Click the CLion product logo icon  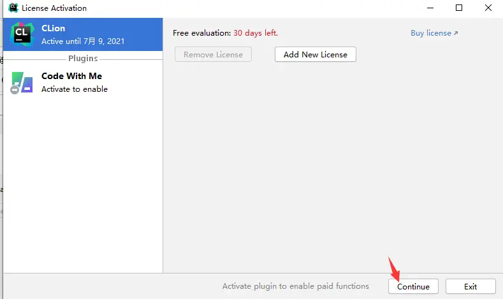pyautogui.click(x=22, y=34)
